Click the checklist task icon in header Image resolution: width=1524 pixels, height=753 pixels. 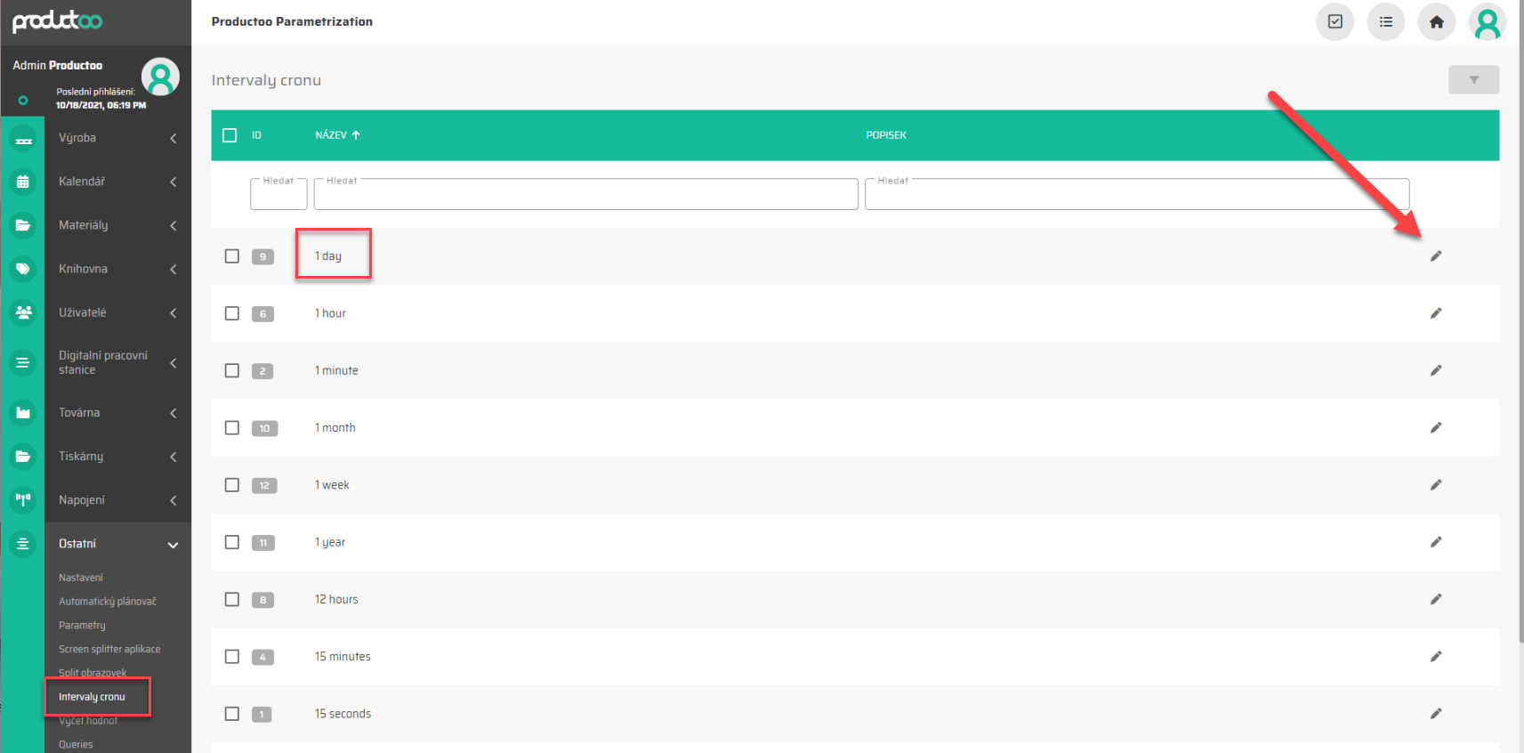click(x=1335, y=22)
